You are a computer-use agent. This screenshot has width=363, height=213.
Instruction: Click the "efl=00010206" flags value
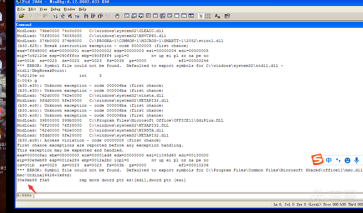tap(194, 165)
